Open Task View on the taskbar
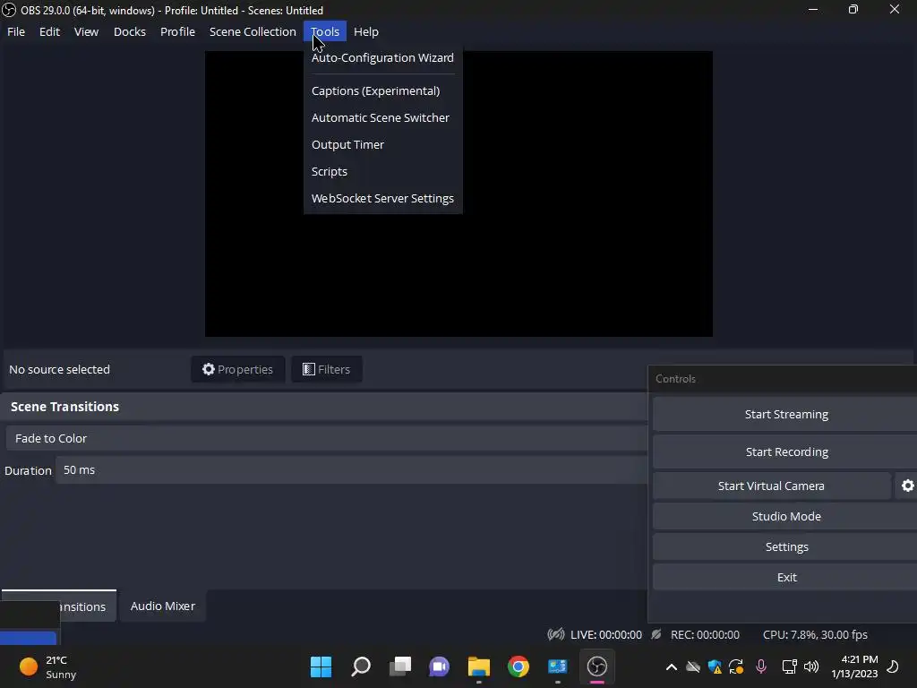917x688 pixels. 400,666
